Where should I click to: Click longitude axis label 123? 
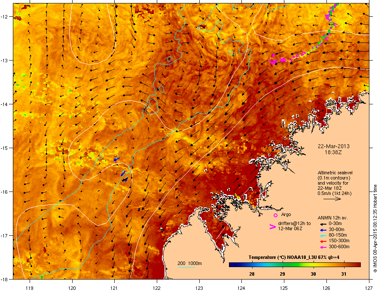point(199,288)
